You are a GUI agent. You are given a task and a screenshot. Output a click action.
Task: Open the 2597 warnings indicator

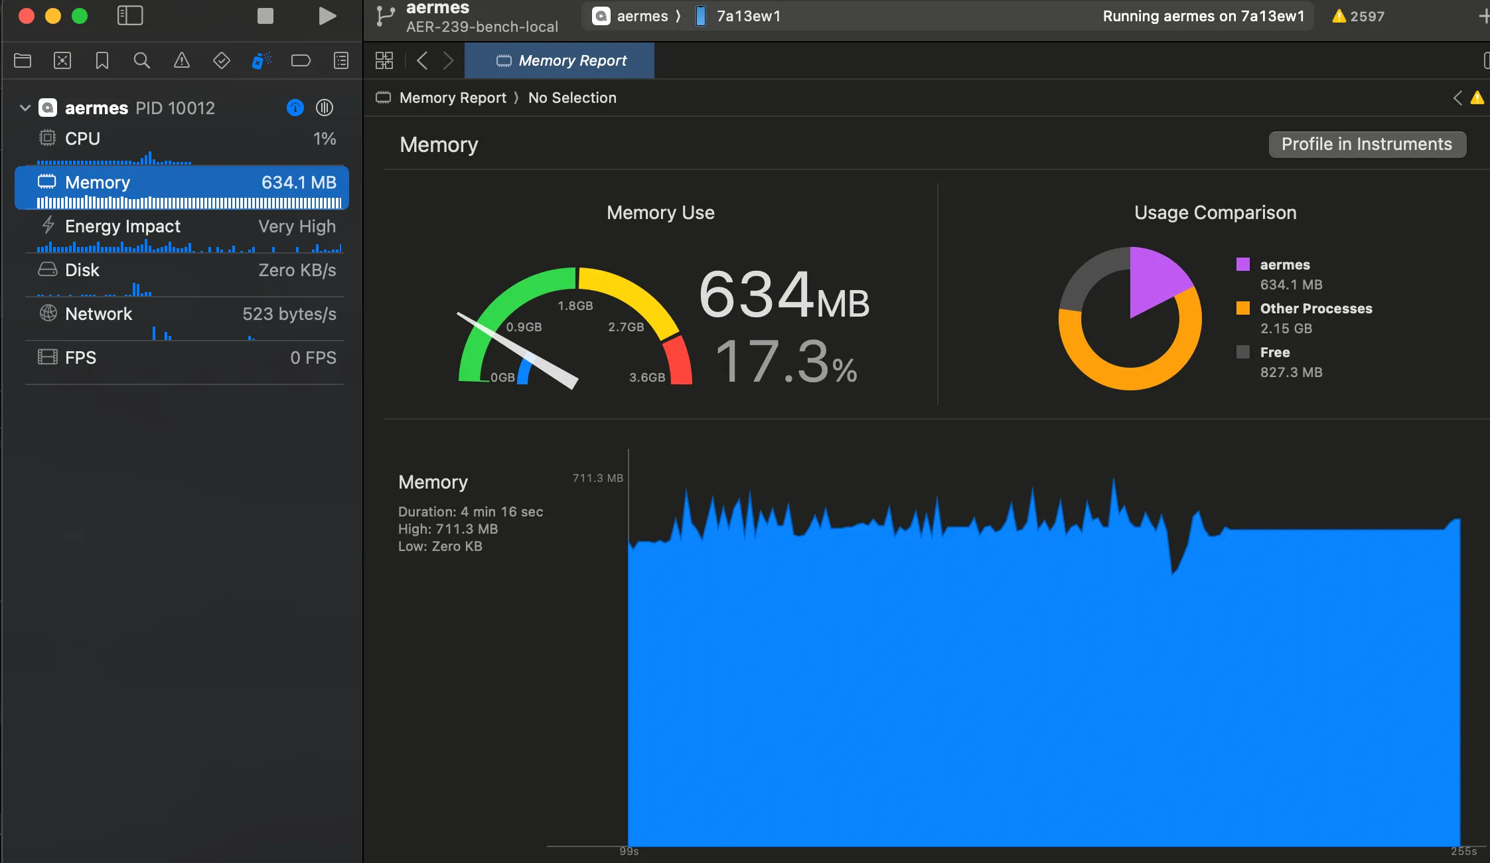point(1358,16)
